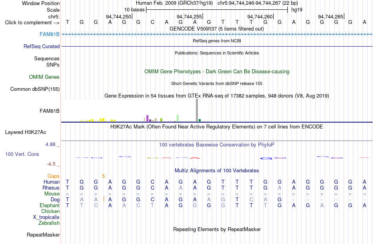Click the 'Window Position' track label
This screenshot has height=244, width=373.
41,3
